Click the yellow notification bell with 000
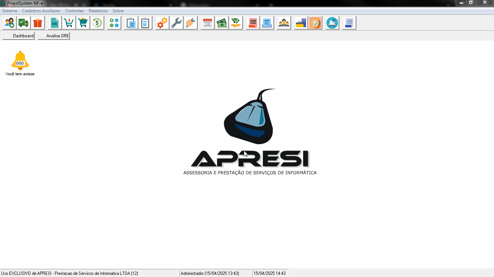Screen dimensions: 494x277 (20, 61)
